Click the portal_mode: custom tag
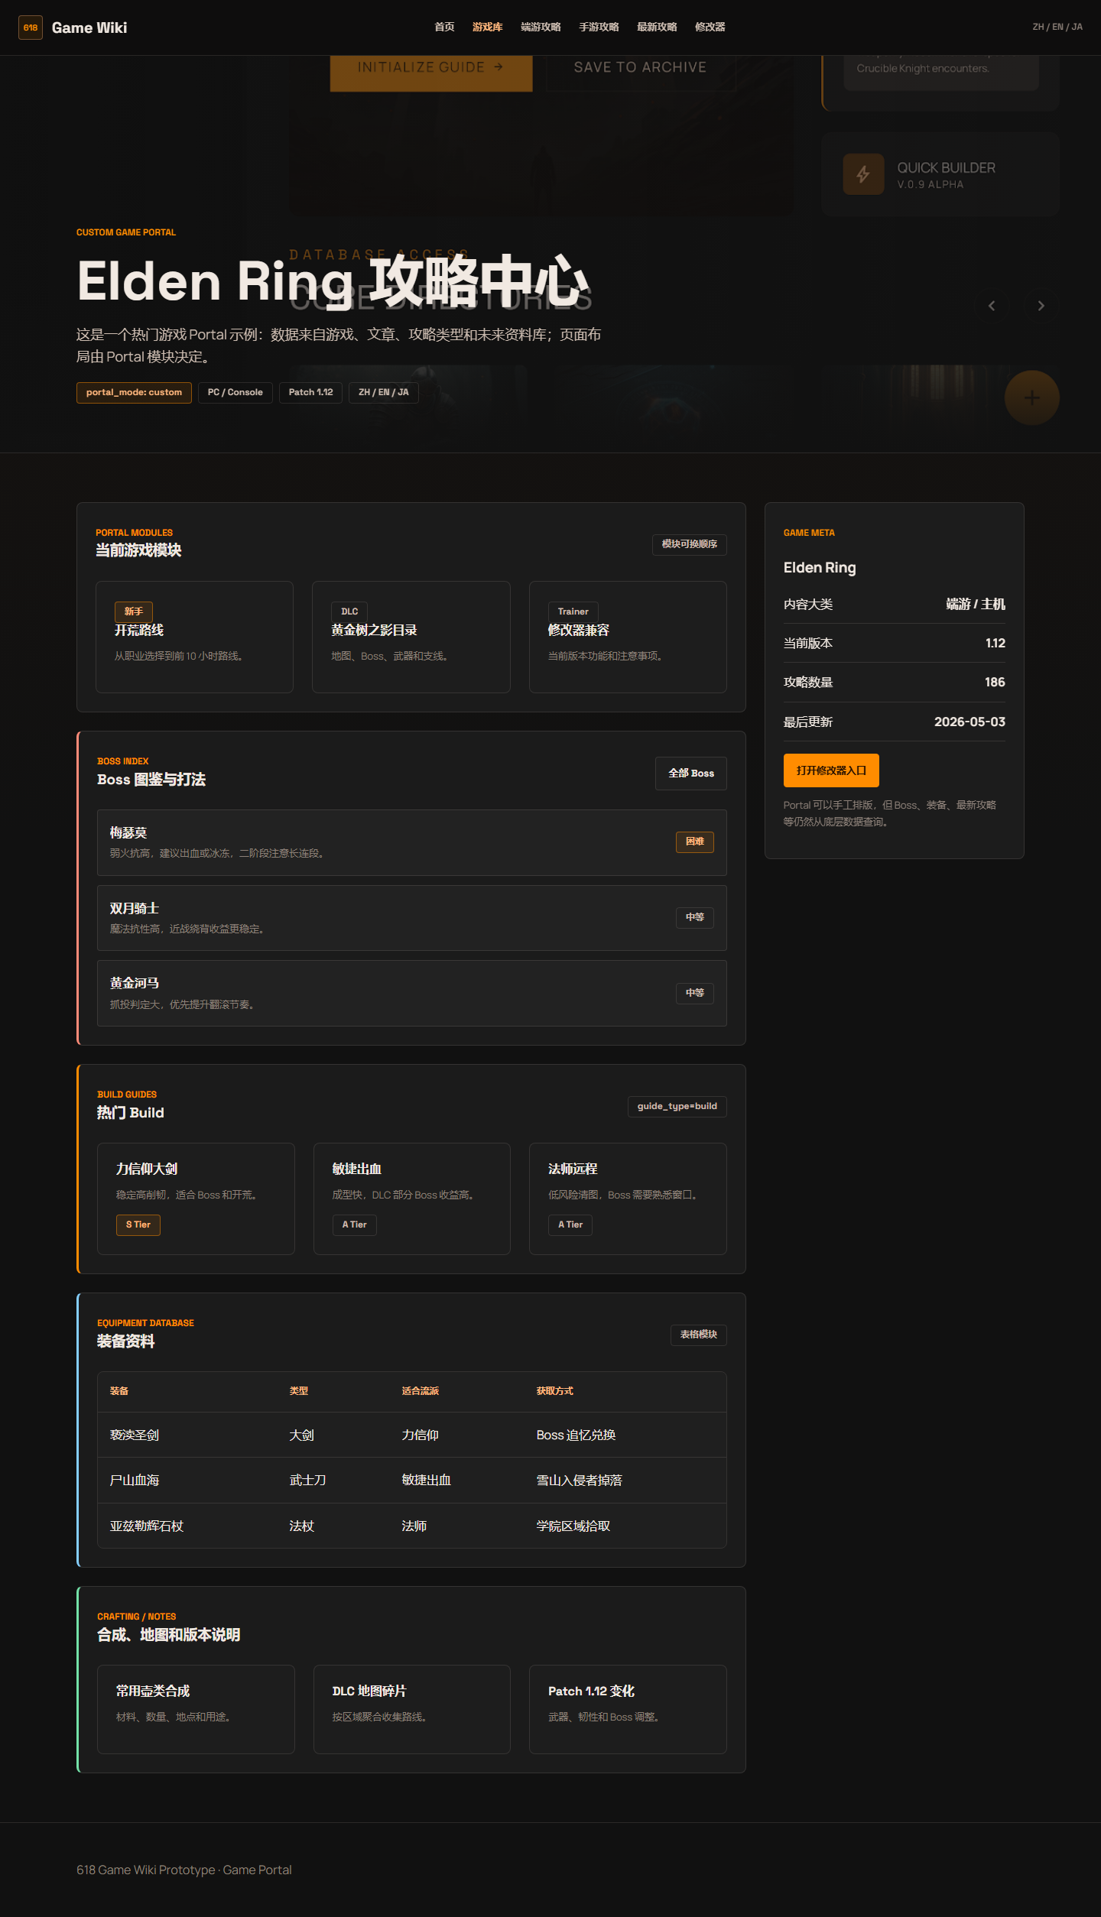The height and width of the screenshot is (1917, 1101). click(x=134, y=393)
